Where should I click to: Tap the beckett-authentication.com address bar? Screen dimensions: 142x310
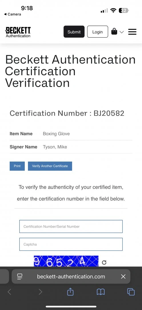coord(71,276)
